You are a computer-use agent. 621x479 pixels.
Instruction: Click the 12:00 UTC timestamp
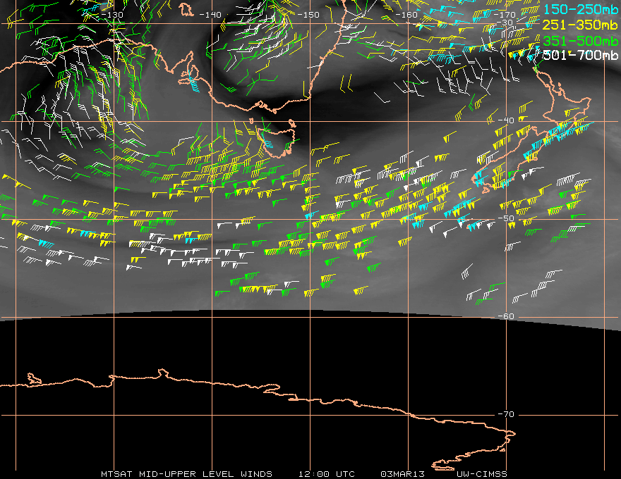[326, 474]
